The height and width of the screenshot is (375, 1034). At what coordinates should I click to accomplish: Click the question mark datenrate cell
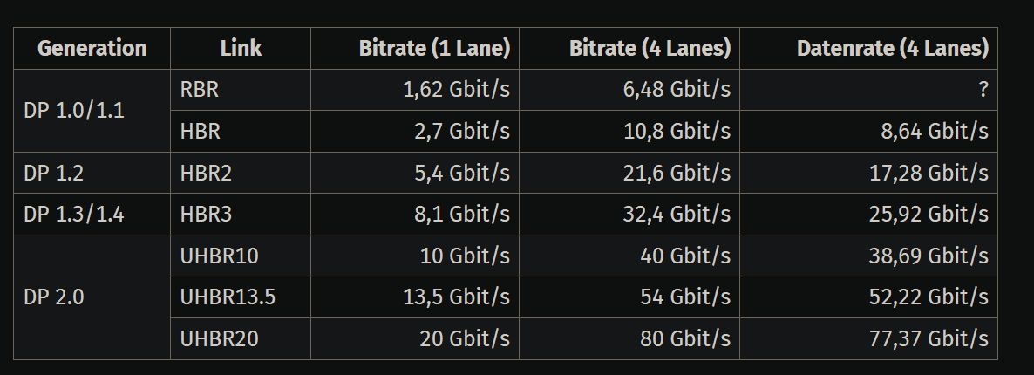point(983,90)
